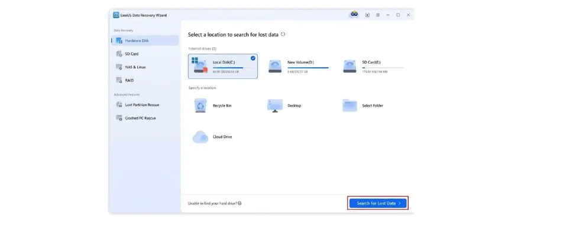
Task: Click the New Volume (D:) usage bar
Action: [308, 68]
